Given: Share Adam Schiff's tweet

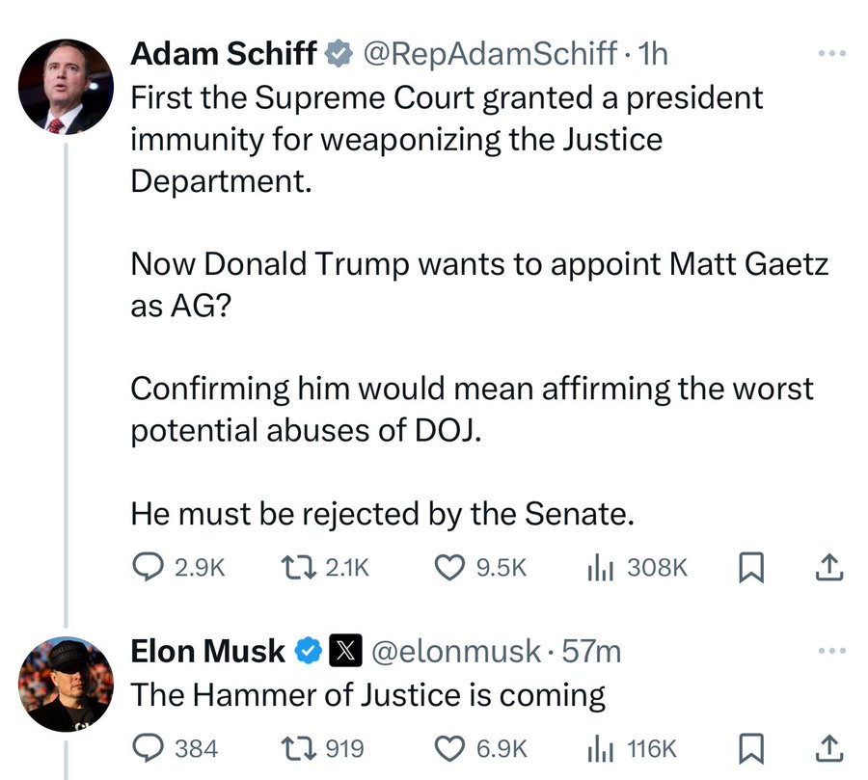Looking at the screenshot, I should [x=828, y=569].
